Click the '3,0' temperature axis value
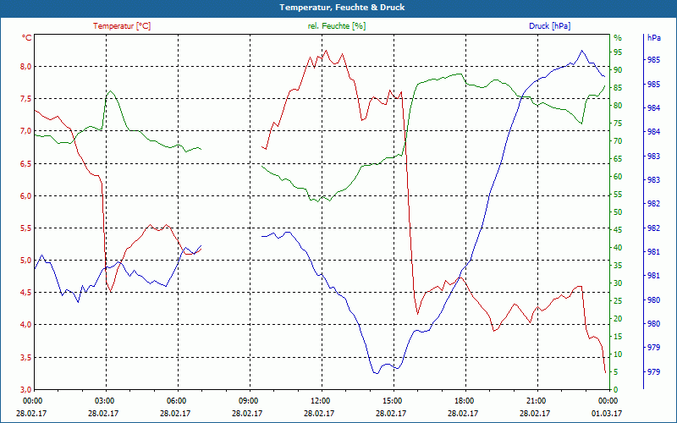Screen dimensions: 677x423 click(26, 389)
